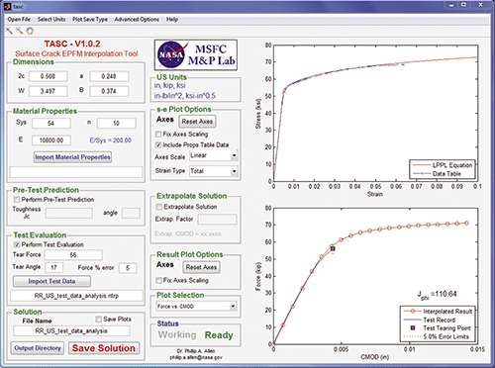Open the Select Units menu

point(51,20)
